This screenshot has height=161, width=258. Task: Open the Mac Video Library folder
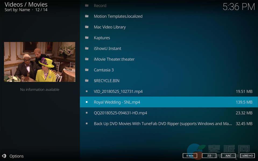click(110, 27)
